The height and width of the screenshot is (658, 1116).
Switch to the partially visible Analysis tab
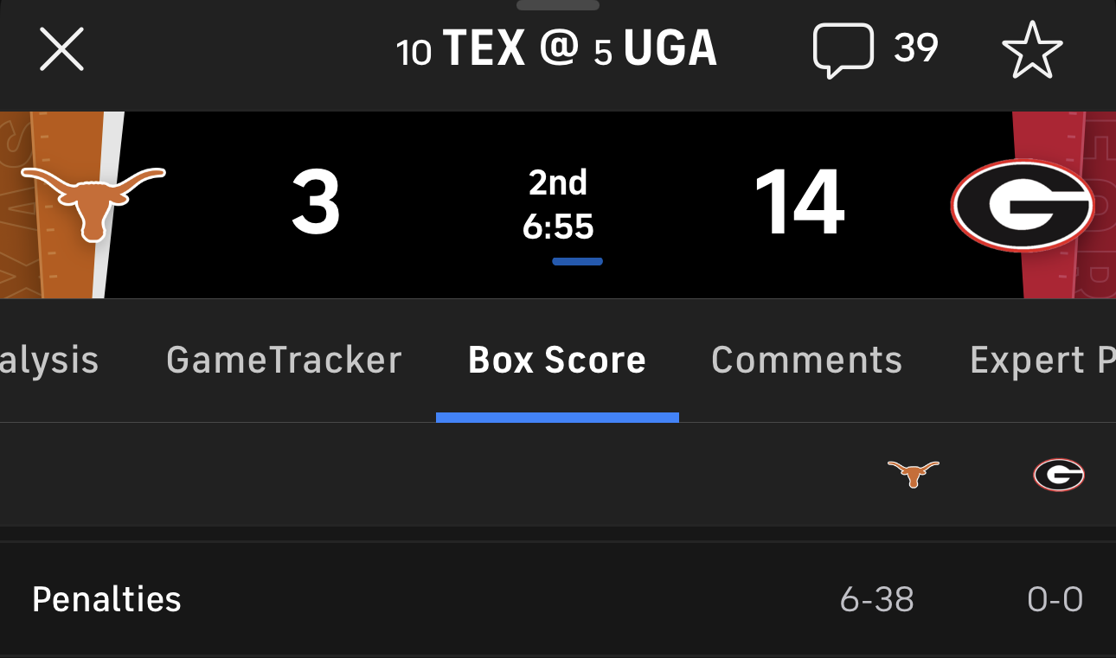click(x=48, y=360)
